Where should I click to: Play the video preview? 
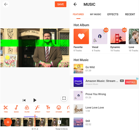35,100
